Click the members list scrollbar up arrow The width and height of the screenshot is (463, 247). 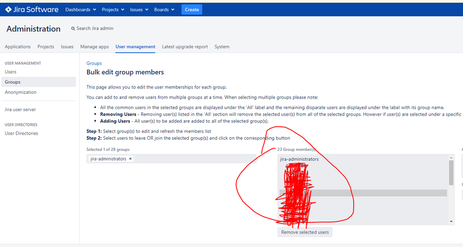(451, 158)
